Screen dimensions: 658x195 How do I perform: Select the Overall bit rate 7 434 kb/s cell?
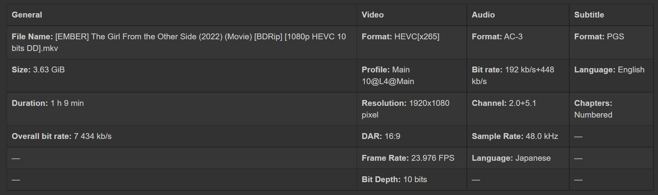coord(62,136)
